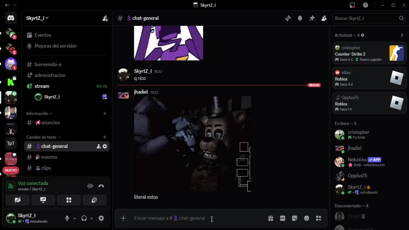Collapse Canales de texto category

coord(43,137)
